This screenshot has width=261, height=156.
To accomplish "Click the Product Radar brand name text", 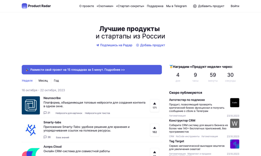I will tap(39, 6).
